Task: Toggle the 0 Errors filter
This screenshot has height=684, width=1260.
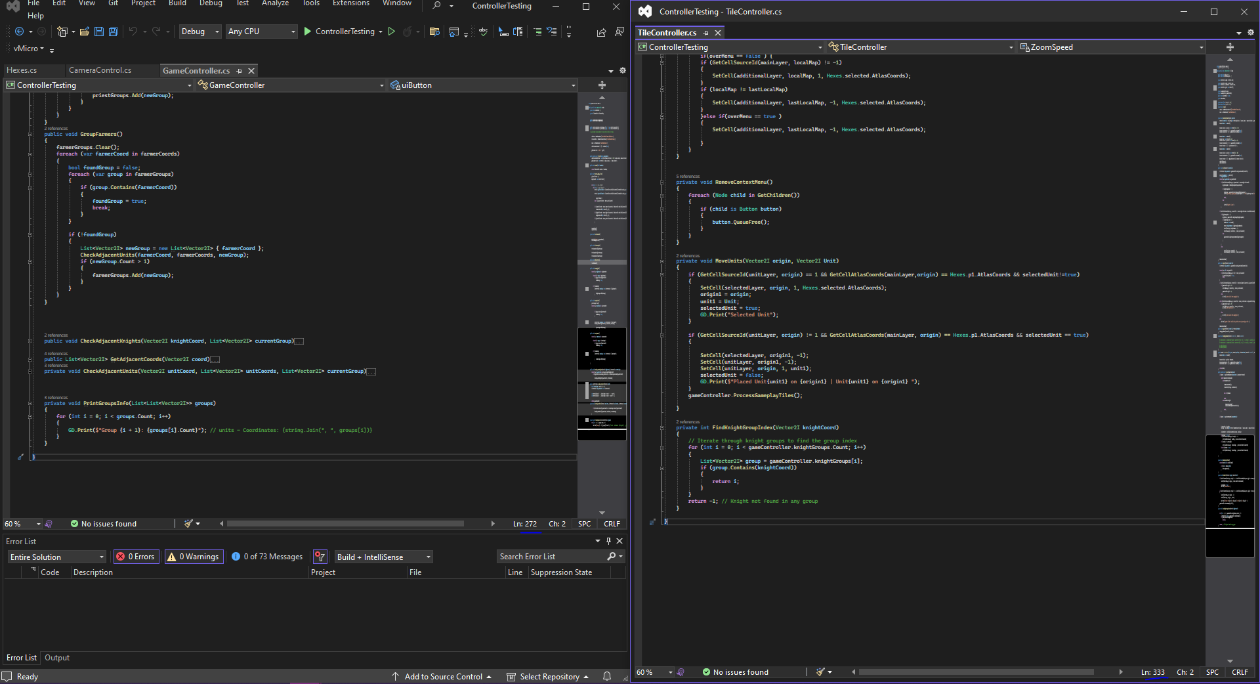Action: tap(136, 556)
